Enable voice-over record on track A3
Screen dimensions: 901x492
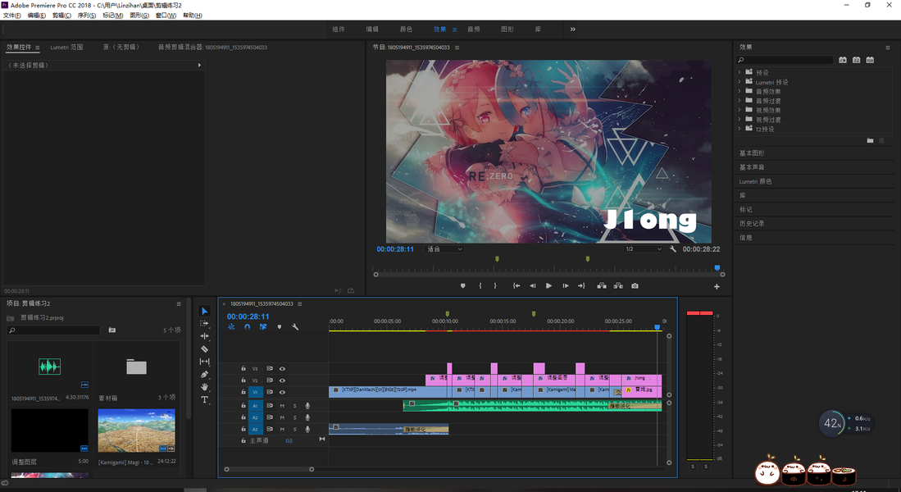pyautogui.click(x=307, y=430)
